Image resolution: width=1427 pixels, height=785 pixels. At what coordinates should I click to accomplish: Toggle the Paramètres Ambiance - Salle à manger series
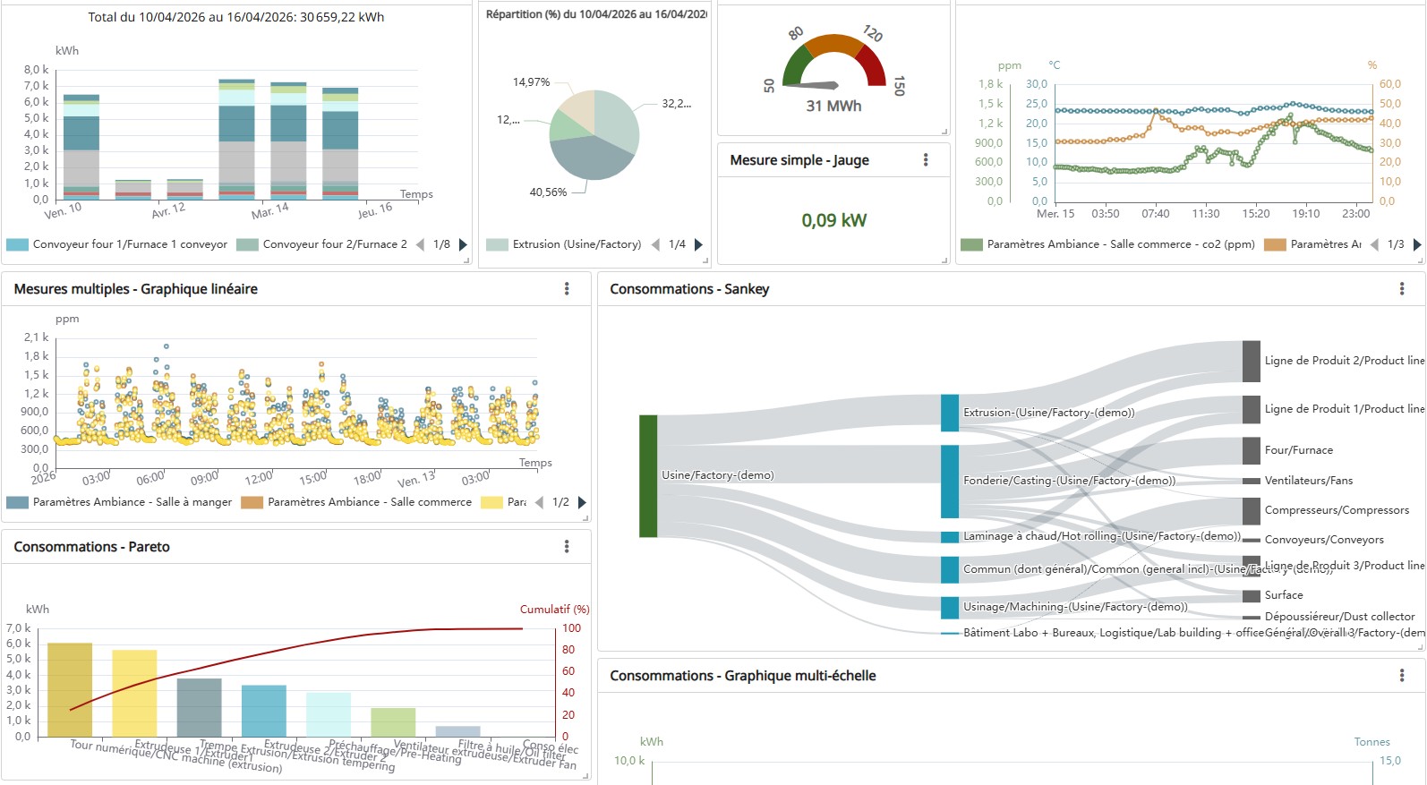pos(119,502)
